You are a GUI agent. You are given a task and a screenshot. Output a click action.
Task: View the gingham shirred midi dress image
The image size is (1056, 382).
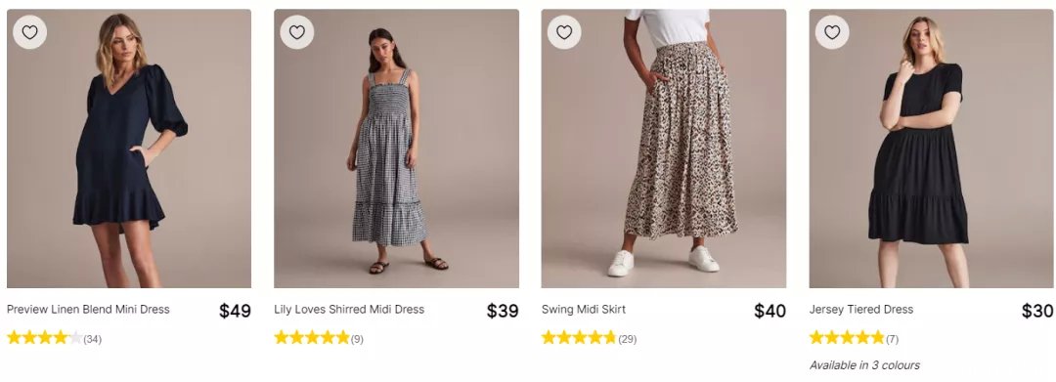tap(396, 149)
